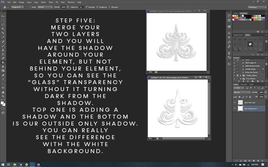Switch to the Channels tab
268x167 pixels.
click(244, 84)
